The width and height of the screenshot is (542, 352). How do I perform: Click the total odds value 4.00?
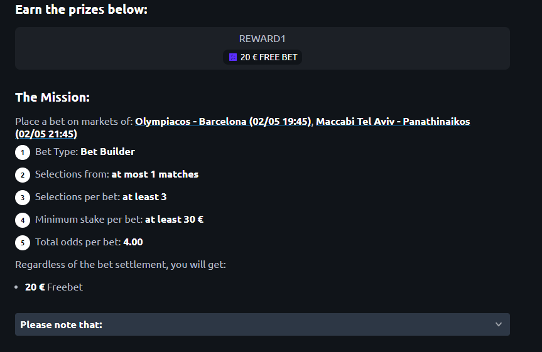133,242
